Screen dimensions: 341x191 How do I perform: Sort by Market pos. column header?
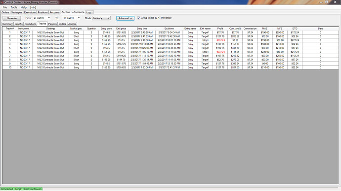pos(76,29)
